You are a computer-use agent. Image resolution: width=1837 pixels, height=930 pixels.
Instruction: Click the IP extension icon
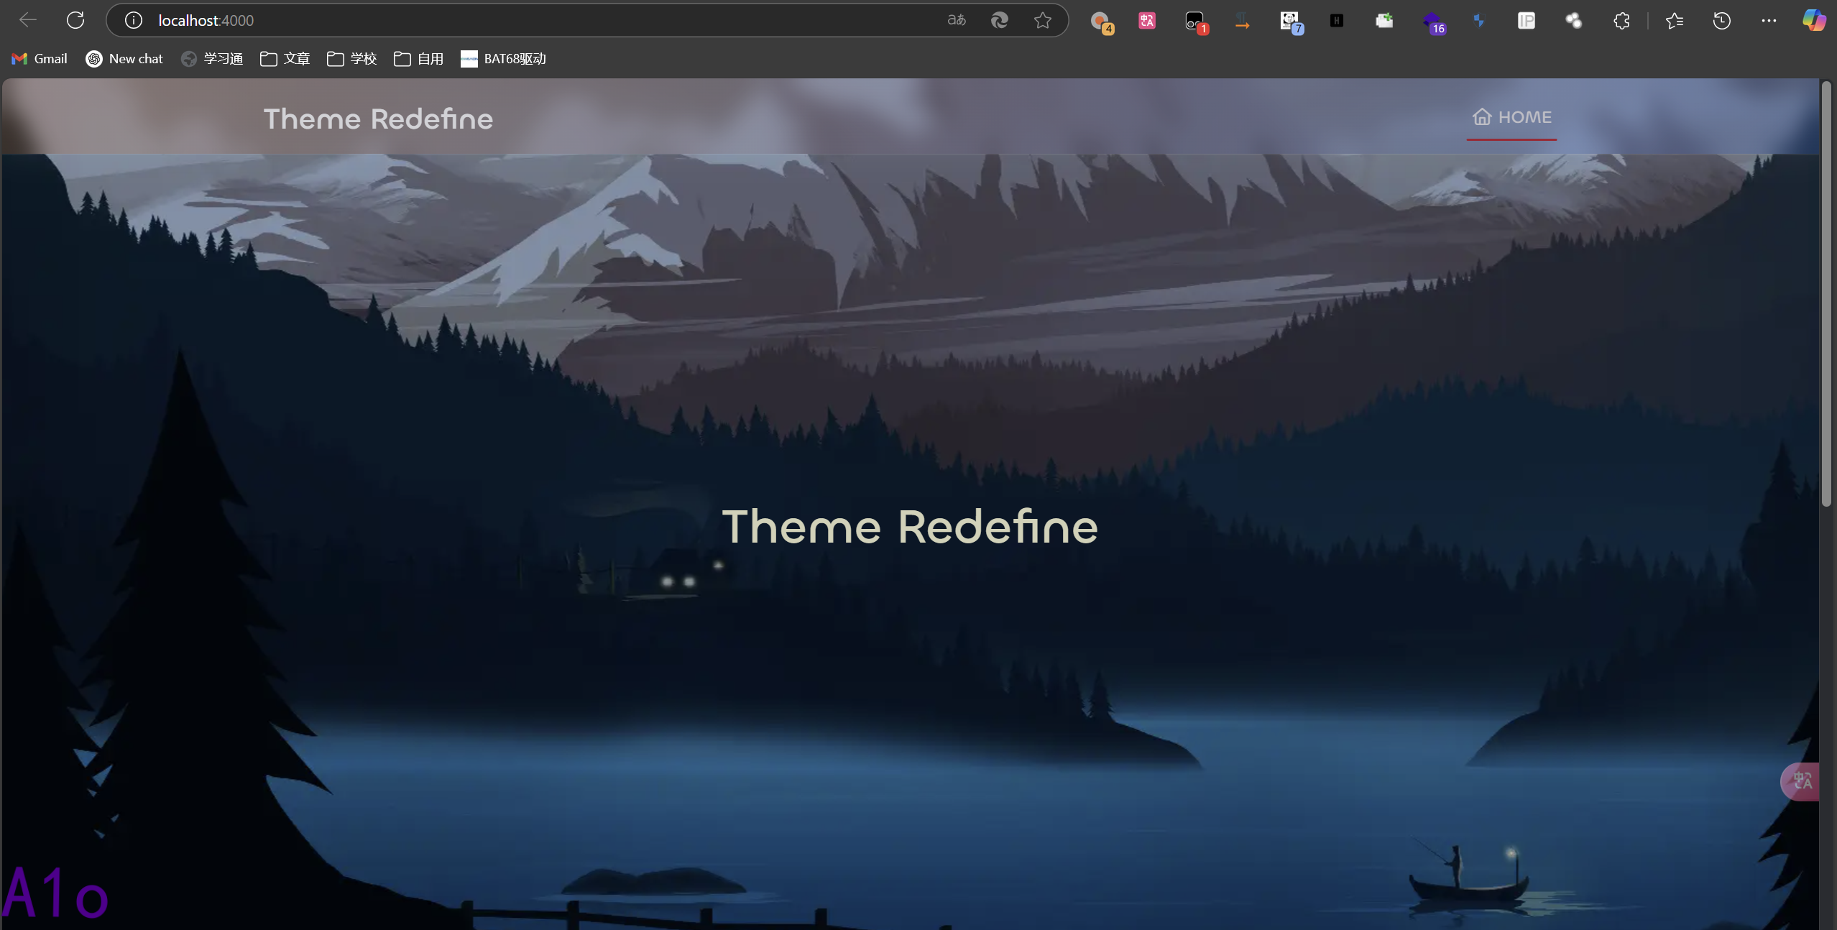click(x=1527, y=21)
